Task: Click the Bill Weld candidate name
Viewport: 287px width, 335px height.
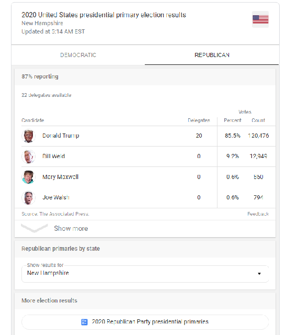Action: click(x=53, y=156)
